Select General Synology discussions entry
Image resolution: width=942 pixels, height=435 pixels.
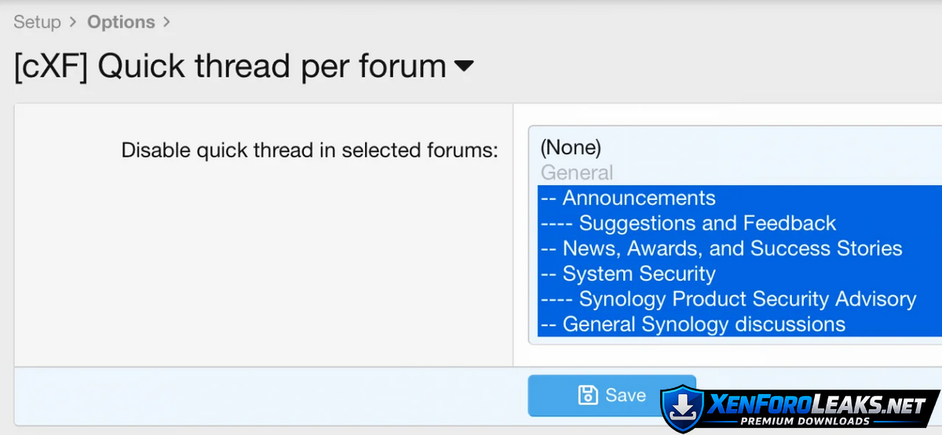coord(703,324)
